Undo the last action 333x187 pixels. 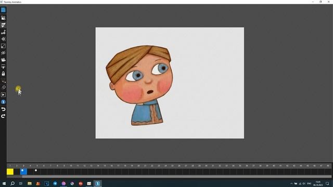coord(3,109)
